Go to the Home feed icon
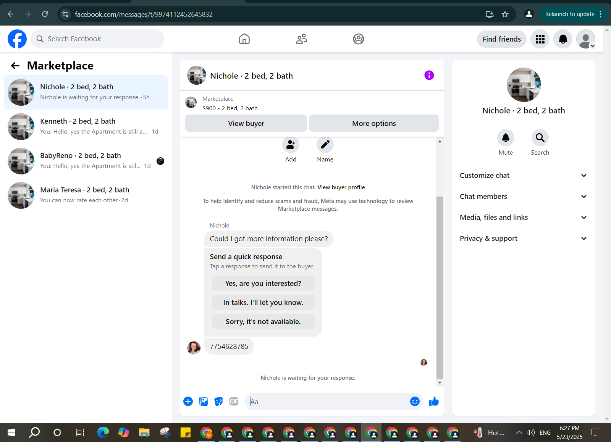The height and width of the screenshot is (442, 611). [x=244, y=39]
